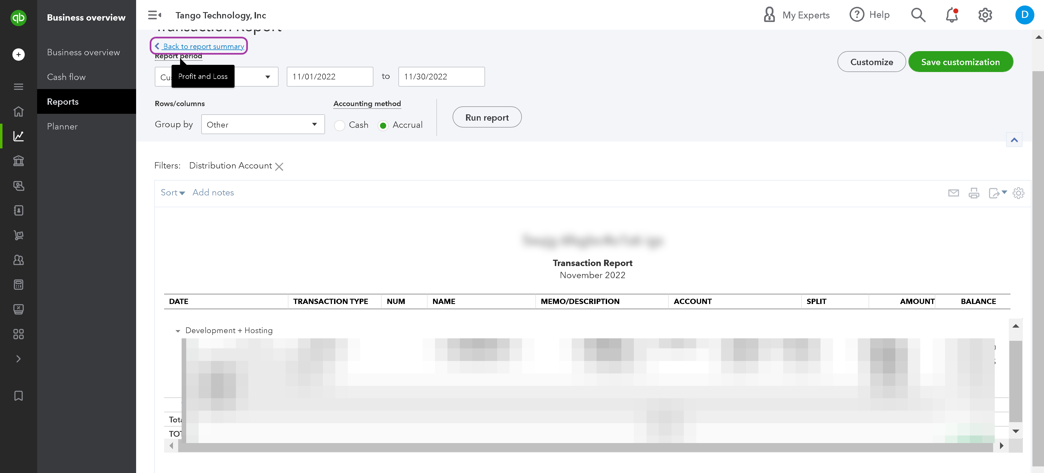Open the Banking building icon
1044x473 pixels.
click(18, 161)
